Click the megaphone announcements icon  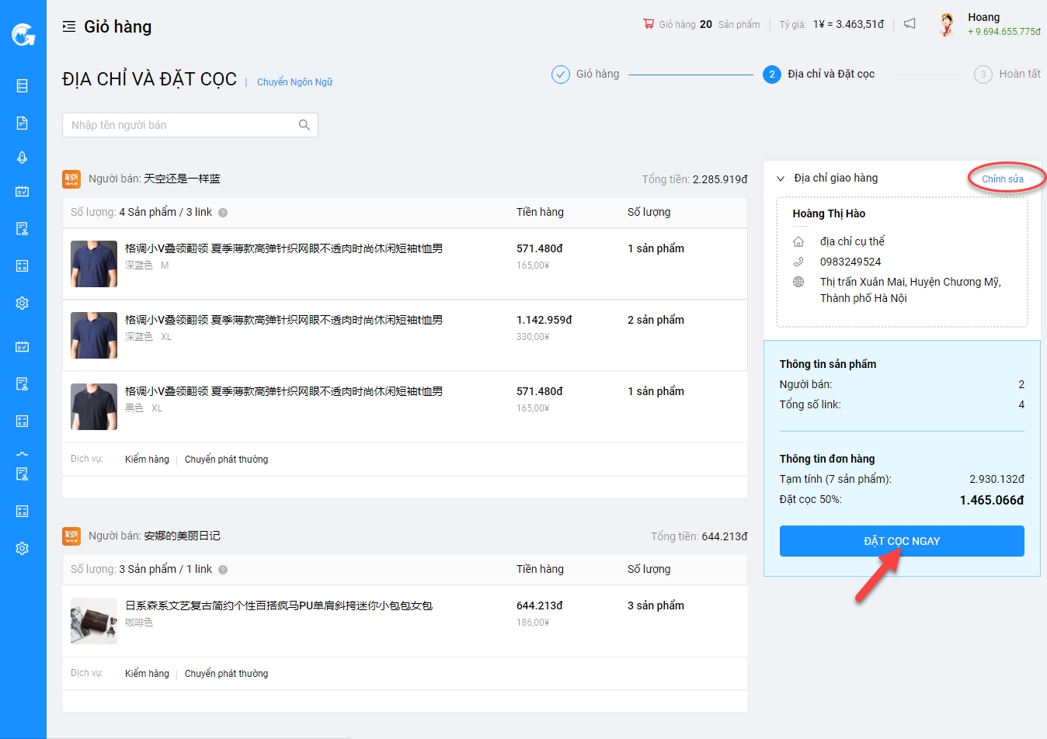coord(910,24)
